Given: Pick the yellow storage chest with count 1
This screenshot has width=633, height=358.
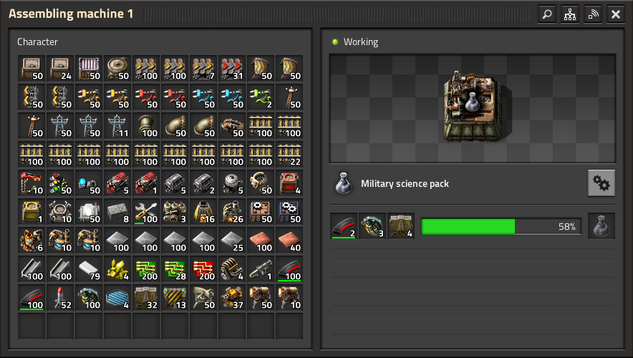Looking at the screenshot, I should (x=32, y=212).
